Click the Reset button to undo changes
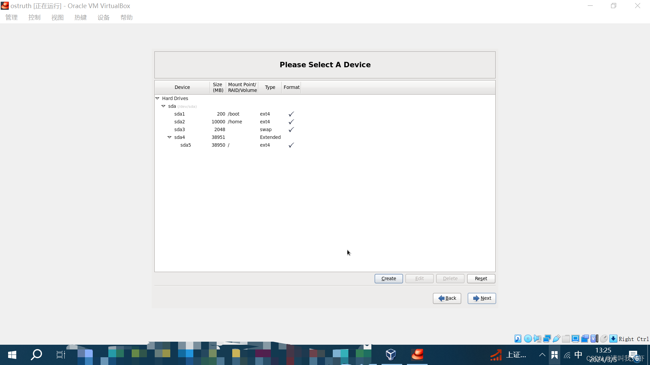The width and height of the screenshot is (650, 365). click(481, 278)
